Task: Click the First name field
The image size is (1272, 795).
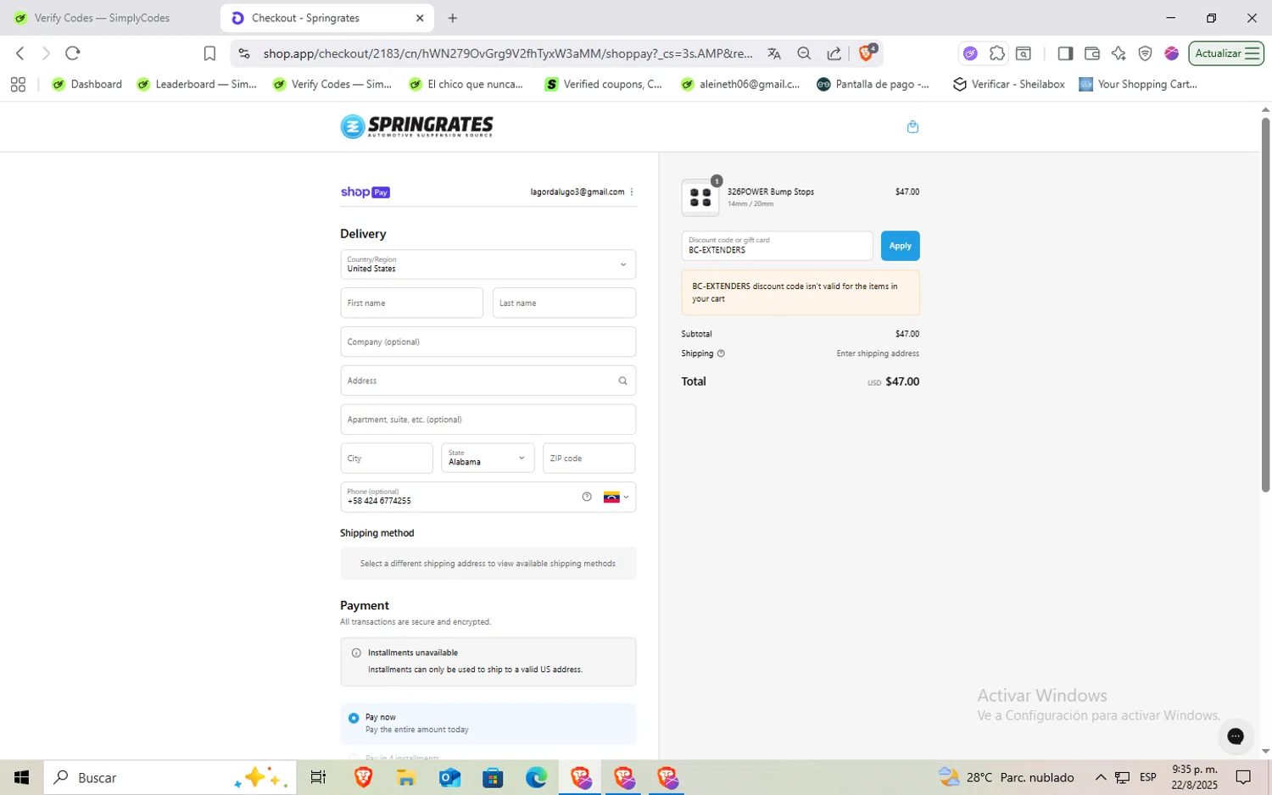Action: pyautogui.click(x=411, y=303)
